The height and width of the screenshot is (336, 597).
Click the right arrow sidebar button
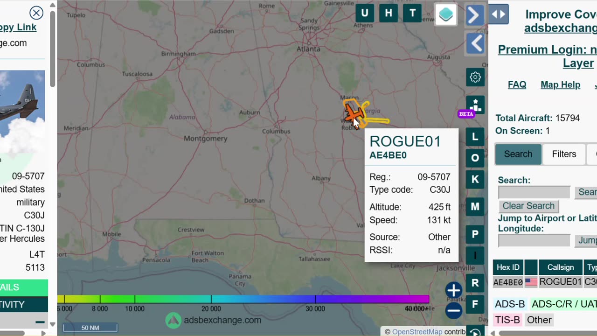coord(475,15)
